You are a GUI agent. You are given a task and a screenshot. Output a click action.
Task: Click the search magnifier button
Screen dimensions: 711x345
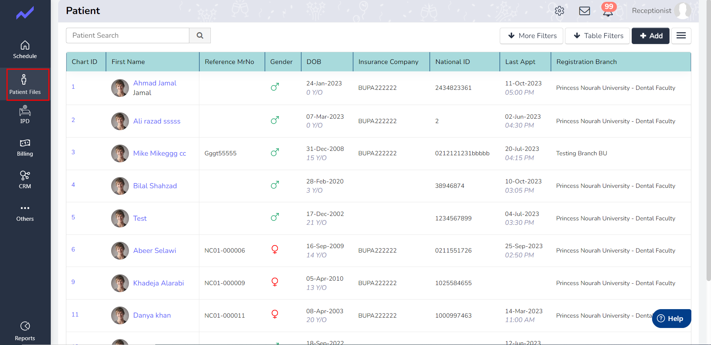tap(200, 35)
